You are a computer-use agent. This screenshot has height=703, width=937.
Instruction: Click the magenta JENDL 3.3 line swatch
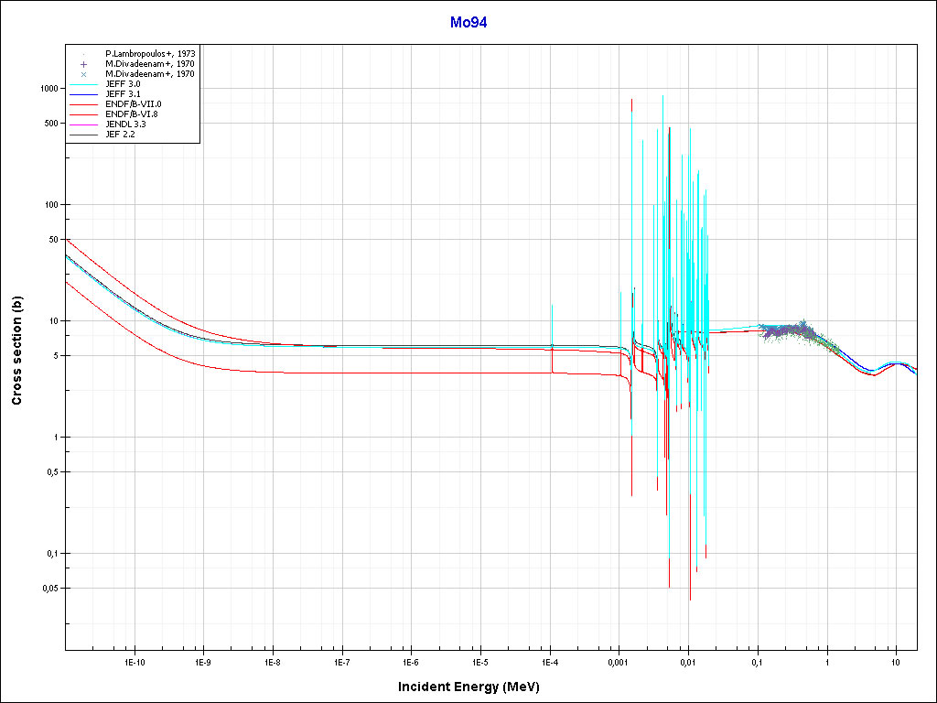point(83,124)
